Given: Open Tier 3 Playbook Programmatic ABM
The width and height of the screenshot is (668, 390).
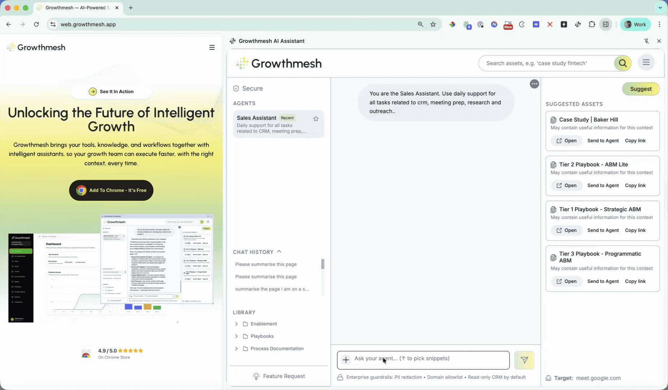Looking at the screenshot, I should pos(566,281).
